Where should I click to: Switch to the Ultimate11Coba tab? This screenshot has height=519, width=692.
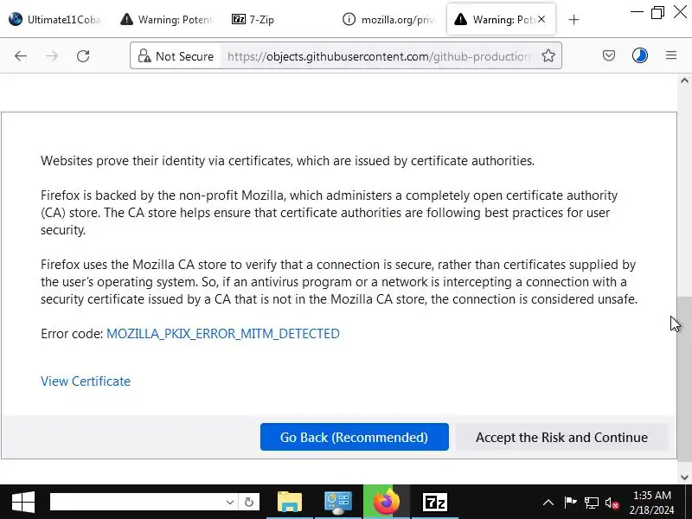pos(54,19)
